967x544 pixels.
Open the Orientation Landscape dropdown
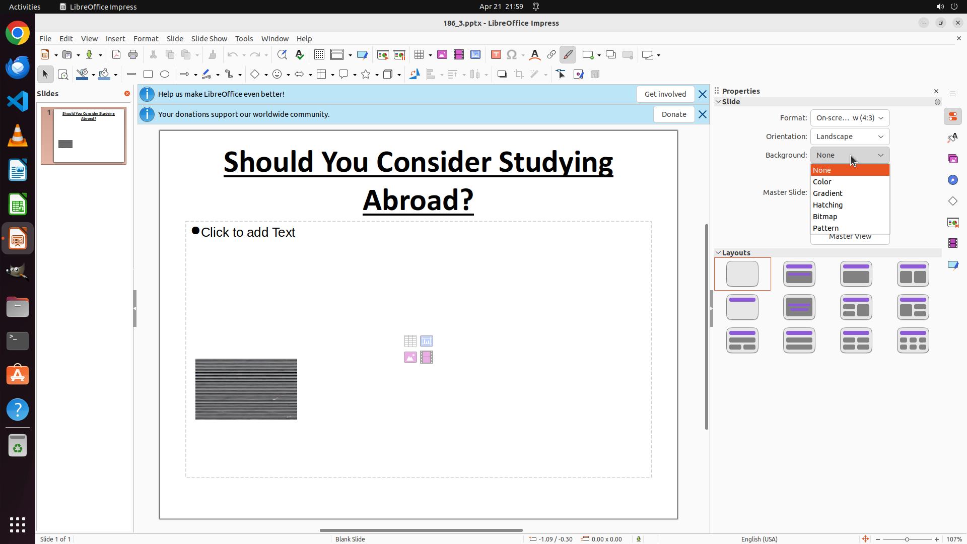point(850,137)
